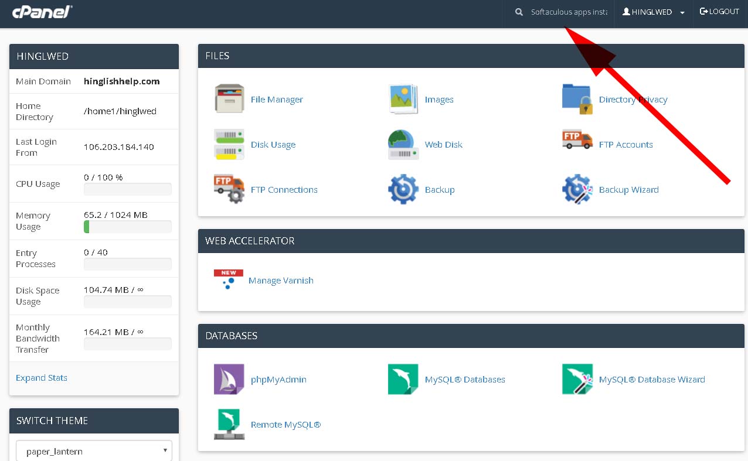Expand the HINGLWED user menu

click(x=654, y=12)
